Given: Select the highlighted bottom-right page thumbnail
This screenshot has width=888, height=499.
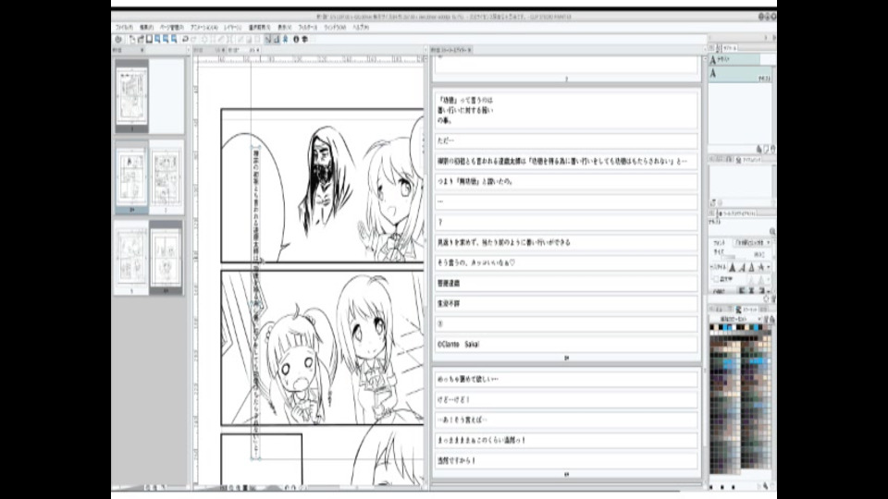Looking at the screenshot, I should [x=166, y=258].
